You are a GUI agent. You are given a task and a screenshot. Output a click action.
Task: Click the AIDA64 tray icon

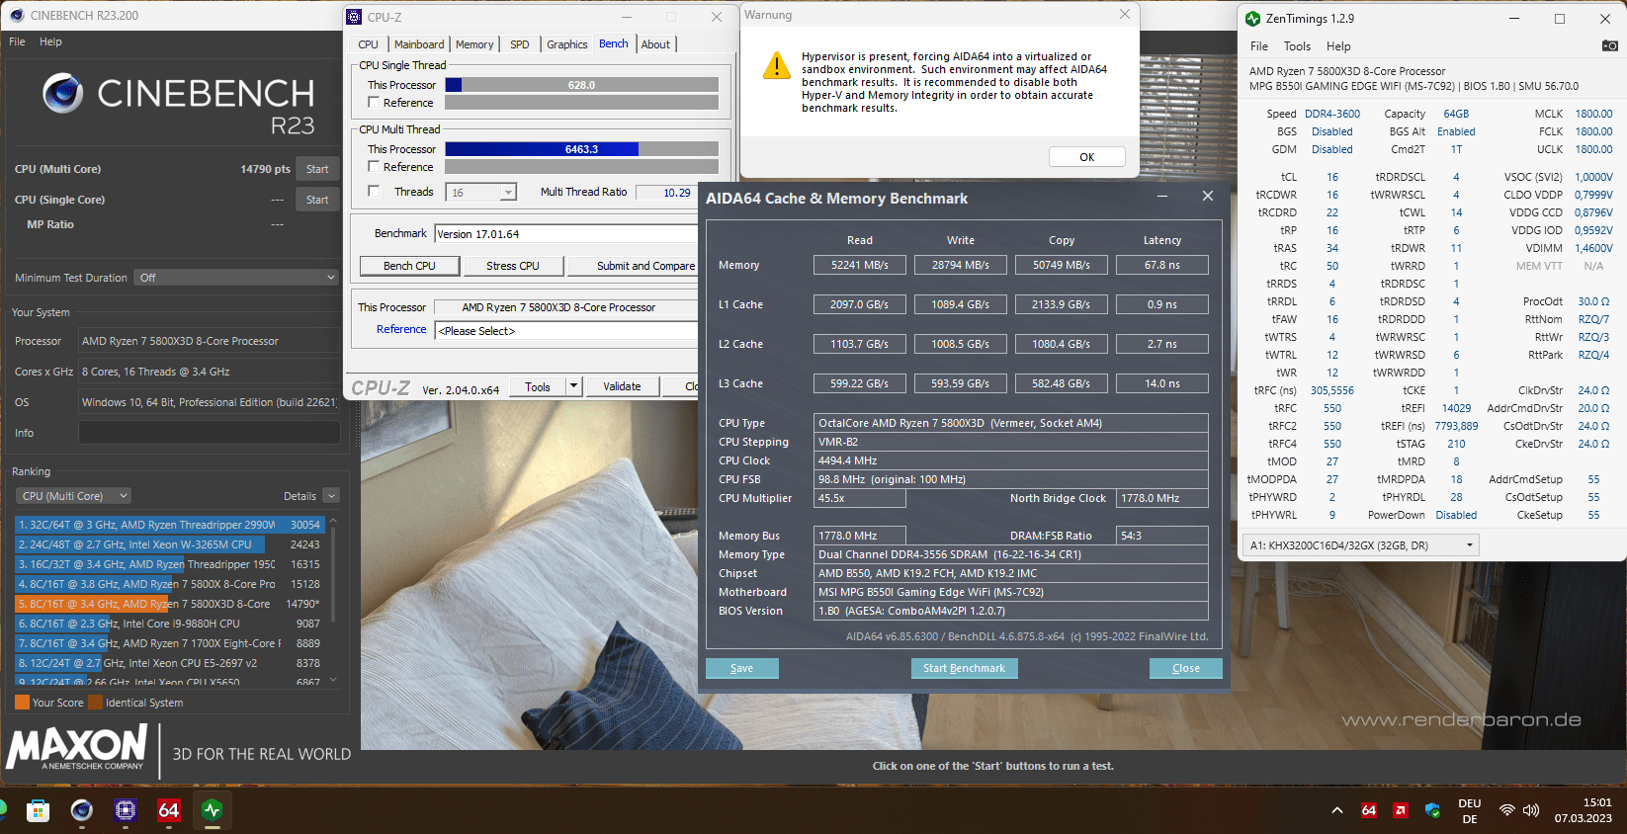tap(1369, 810)
